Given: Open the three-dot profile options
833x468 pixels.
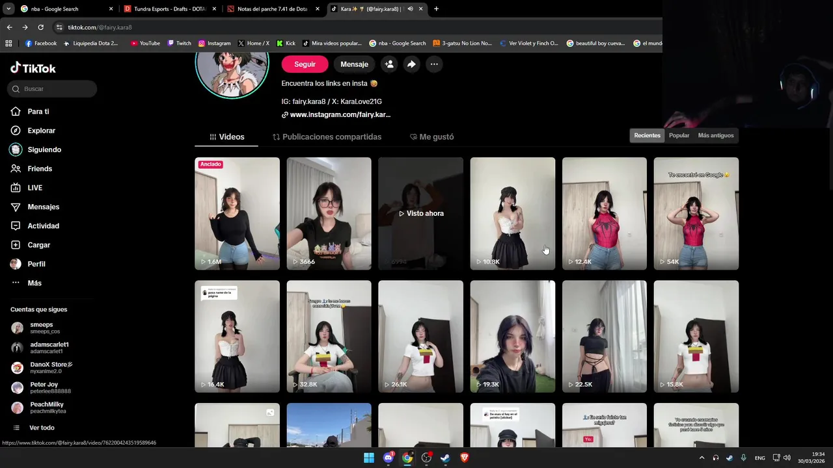Looking at the screenshot, I should click(434, 64).
